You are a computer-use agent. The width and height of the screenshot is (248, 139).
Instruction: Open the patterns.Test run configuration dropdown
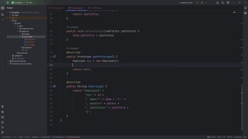186,3
